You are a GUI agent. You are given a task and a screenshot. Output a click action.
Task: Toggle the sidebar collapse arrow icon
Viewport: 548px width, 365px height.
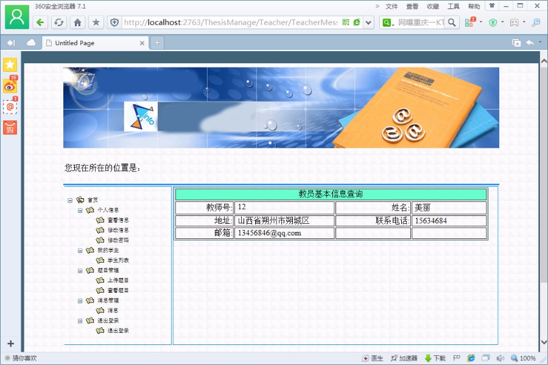coord(11,43)
